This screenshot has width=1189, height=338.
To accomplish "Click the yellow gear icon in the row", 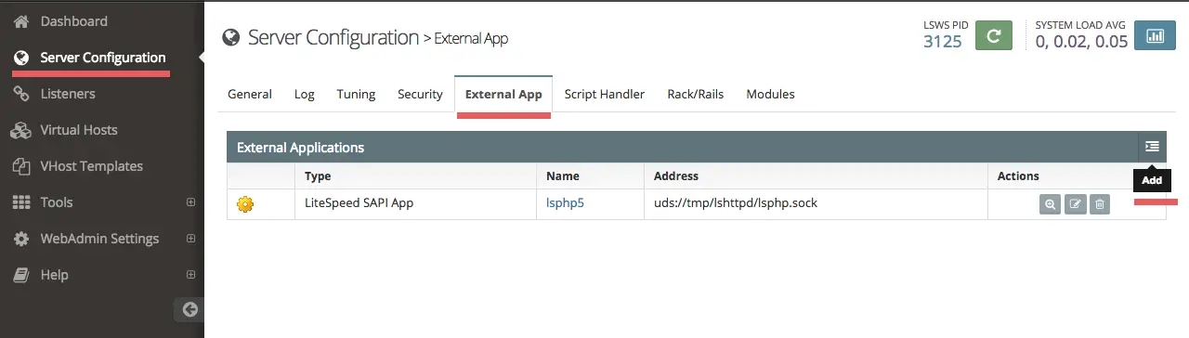I will (245, 204).
